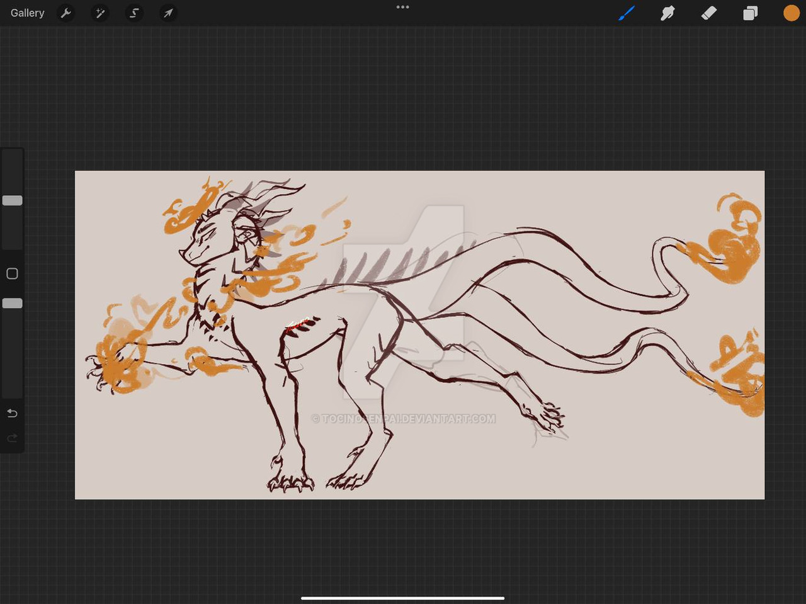Open the orange active color picker
This screenshot has width=806, height=604.
[792, 13]
